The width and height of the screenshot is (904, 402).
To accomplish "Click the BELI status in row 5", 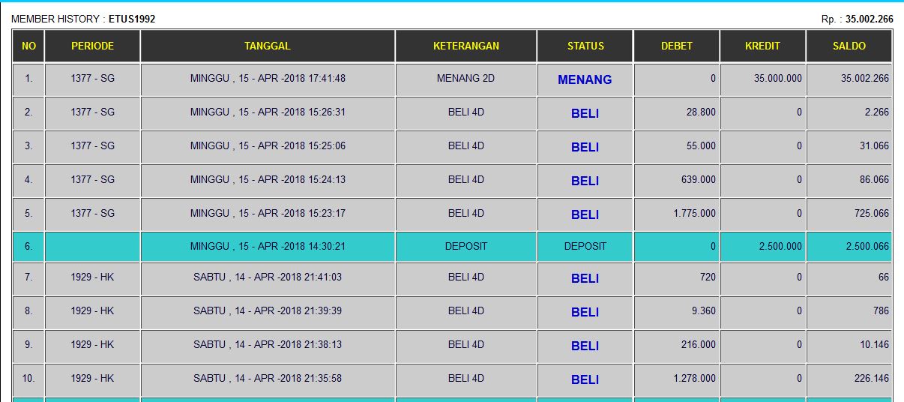I will 585,214.
